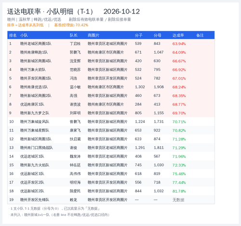Click the 66.92% rate value
Image resolution: width=241 pixels, height=226 pixels.
[x=179, y=70]
